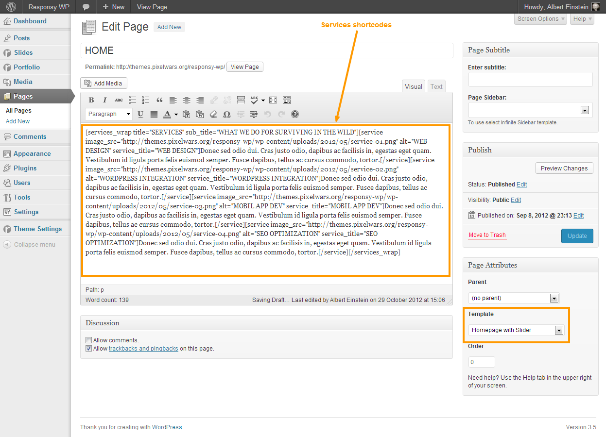The height and width of the screenshot is (437, 606).
Task: Insert a numbered list
Action: [146, 100]
